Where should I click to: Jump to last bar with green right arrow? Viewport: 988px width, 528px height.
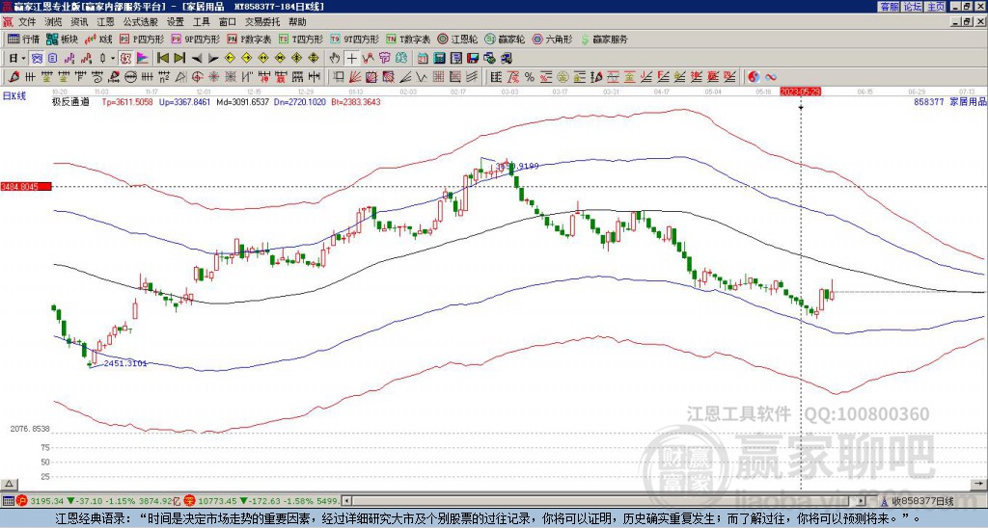[x=179, y=59]
